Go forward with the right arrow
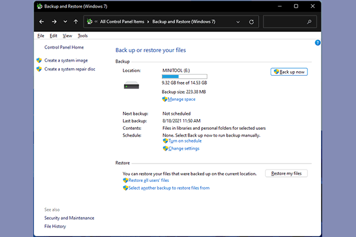 click(x=54, y=22)
